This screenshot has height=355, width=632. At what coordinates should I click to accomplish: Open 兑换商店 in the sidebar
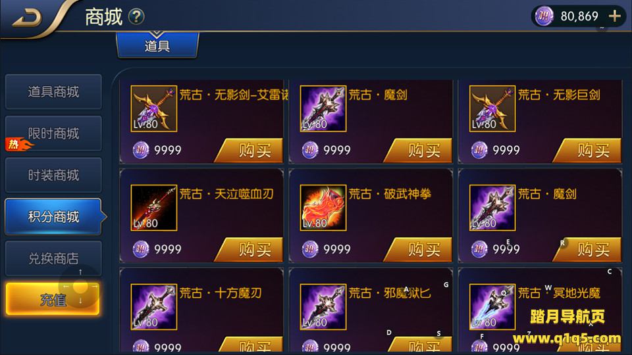53,258
